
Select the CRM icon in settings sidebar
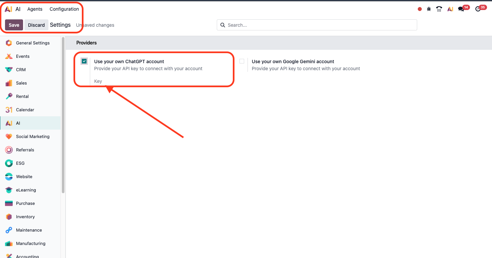9,70
